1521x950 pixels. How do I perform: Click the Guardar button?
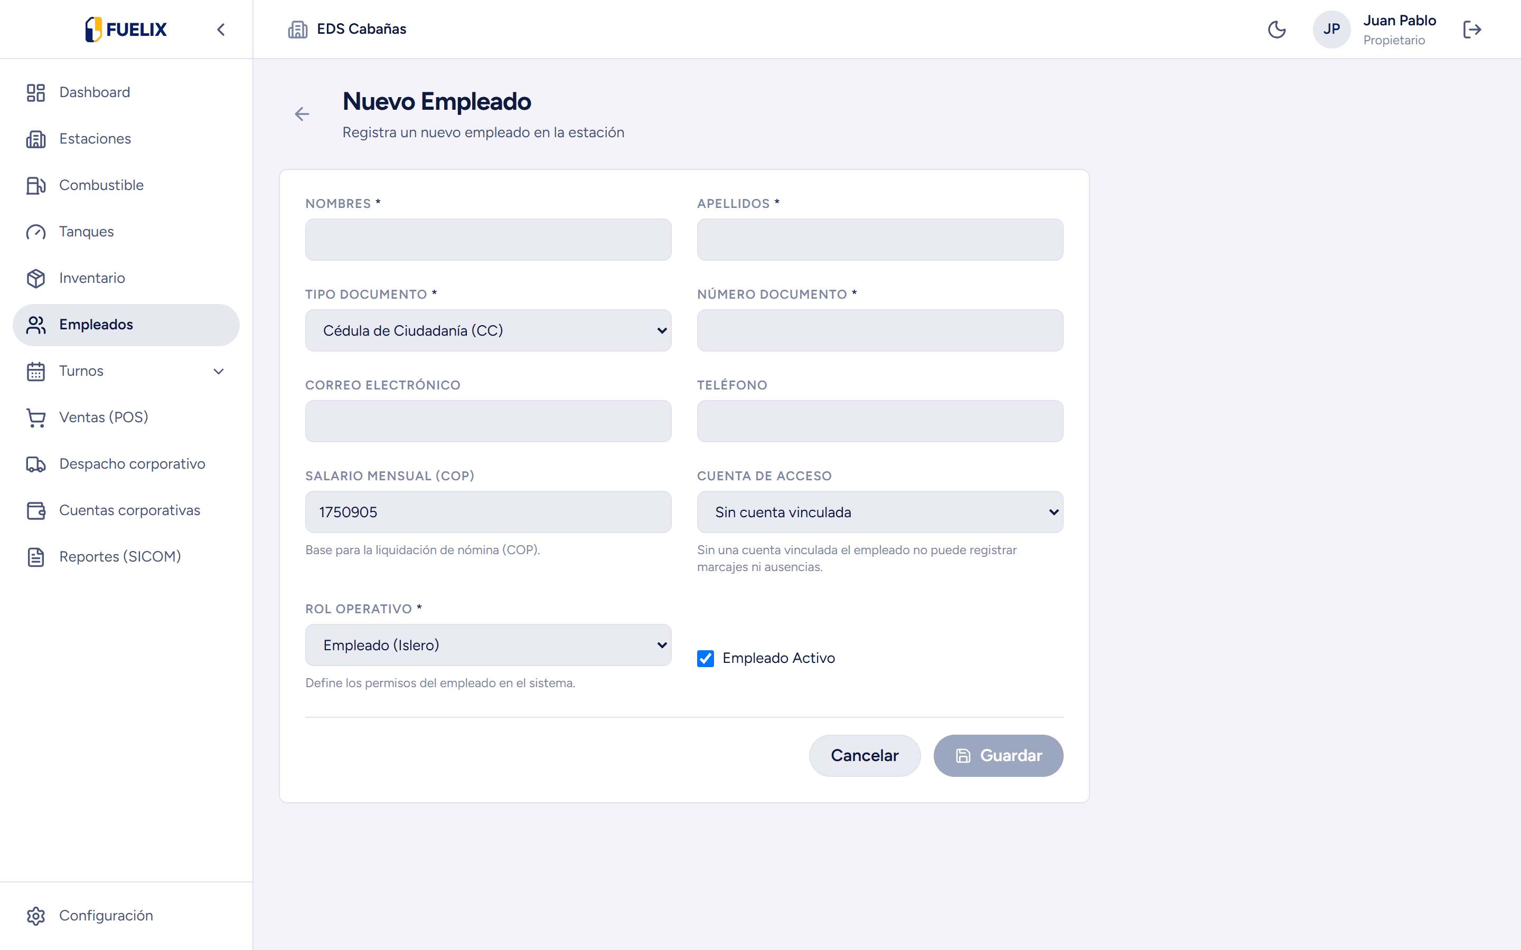pos(998,756)
